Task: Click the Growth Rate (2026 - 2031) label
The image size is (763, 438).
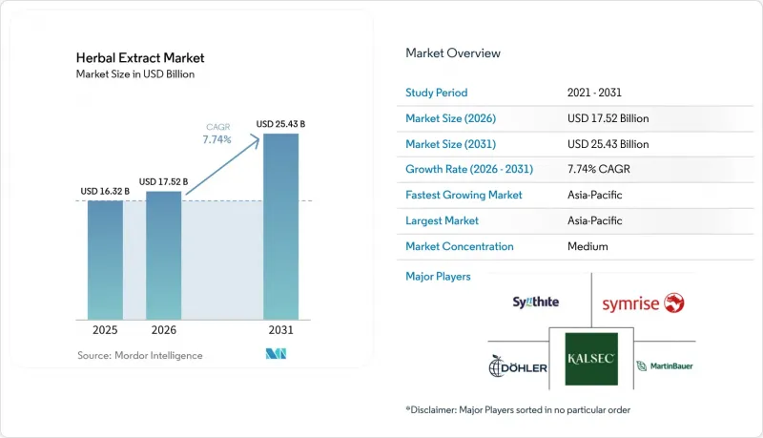Action: [469, 169]
